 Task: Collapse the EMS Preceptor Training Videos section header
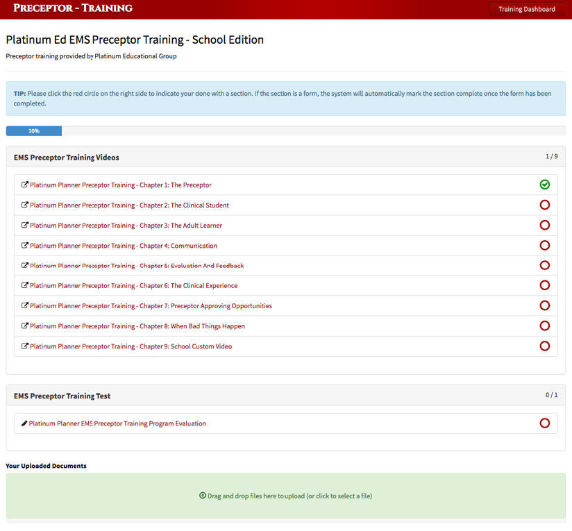[67, 157]
